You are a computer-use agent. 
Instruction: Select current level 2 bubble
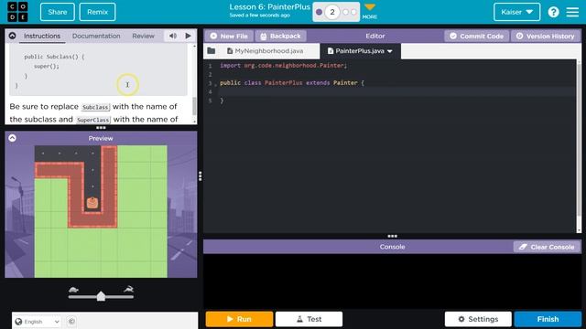point(331,12)
